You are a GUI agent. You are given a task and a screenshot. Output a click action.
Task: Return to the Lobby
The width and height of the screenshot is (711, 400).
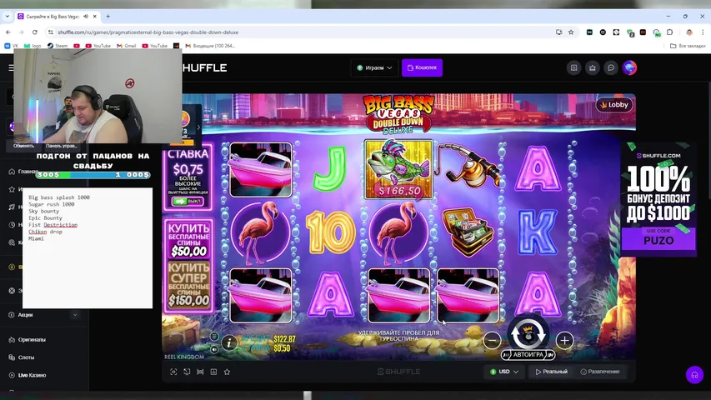614,105
